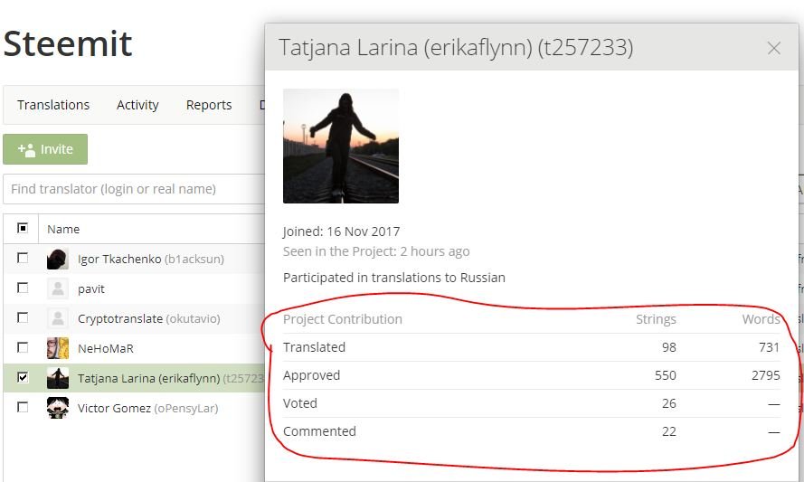
Task: Click the Invite button
Action: click(x=45, y=149)
